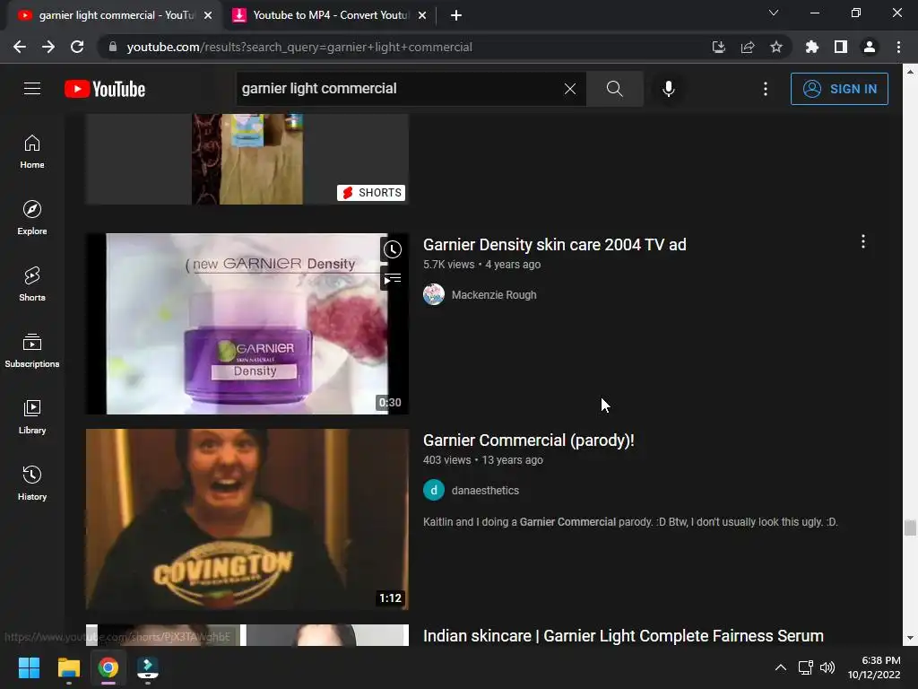Click the scrollbar down arrow
Image resolution: width=918 pixels, height=689 pixels.
(x=909, y=638)
